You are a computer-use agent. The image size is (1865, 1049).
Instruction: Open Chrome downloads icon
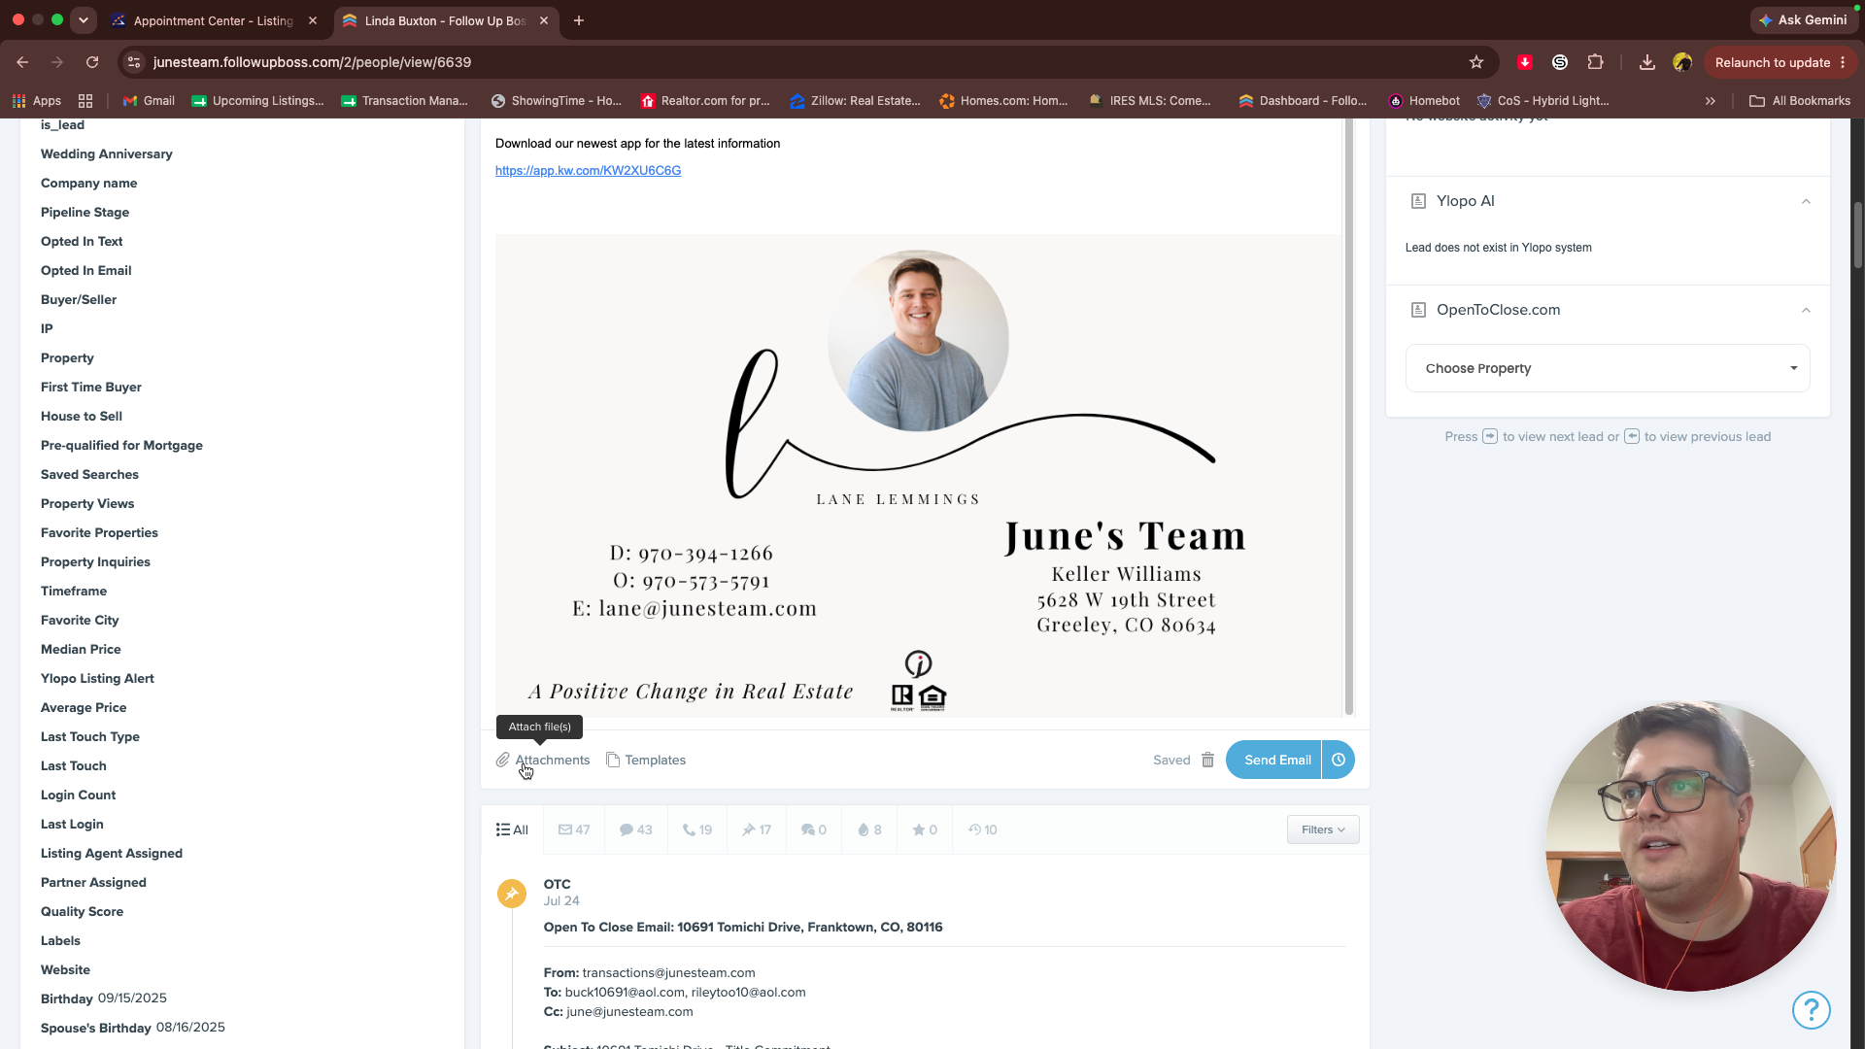(1647, 62)
